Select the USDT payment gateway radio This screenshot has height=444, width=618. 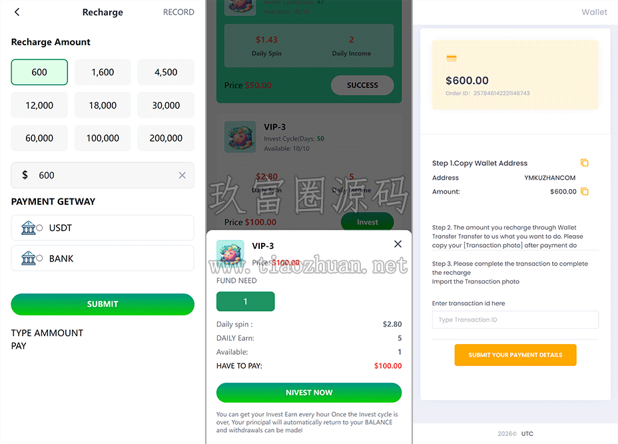pos(39,228)
